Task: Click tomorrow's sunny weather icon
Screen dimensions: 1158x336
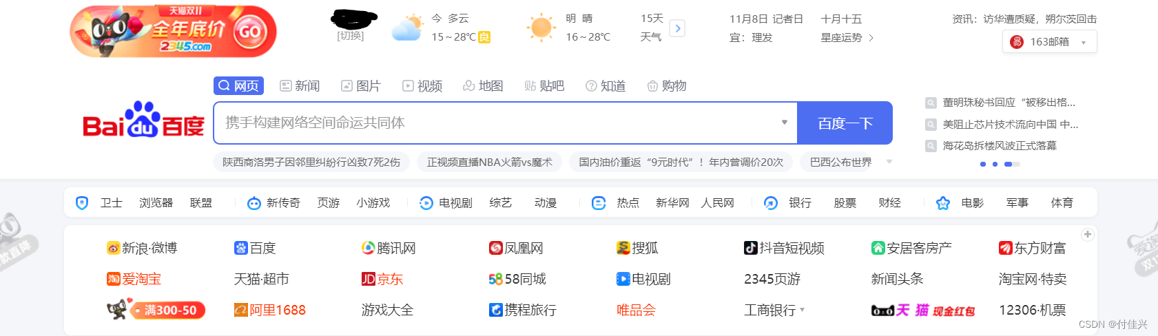Action: coord(541,28)
